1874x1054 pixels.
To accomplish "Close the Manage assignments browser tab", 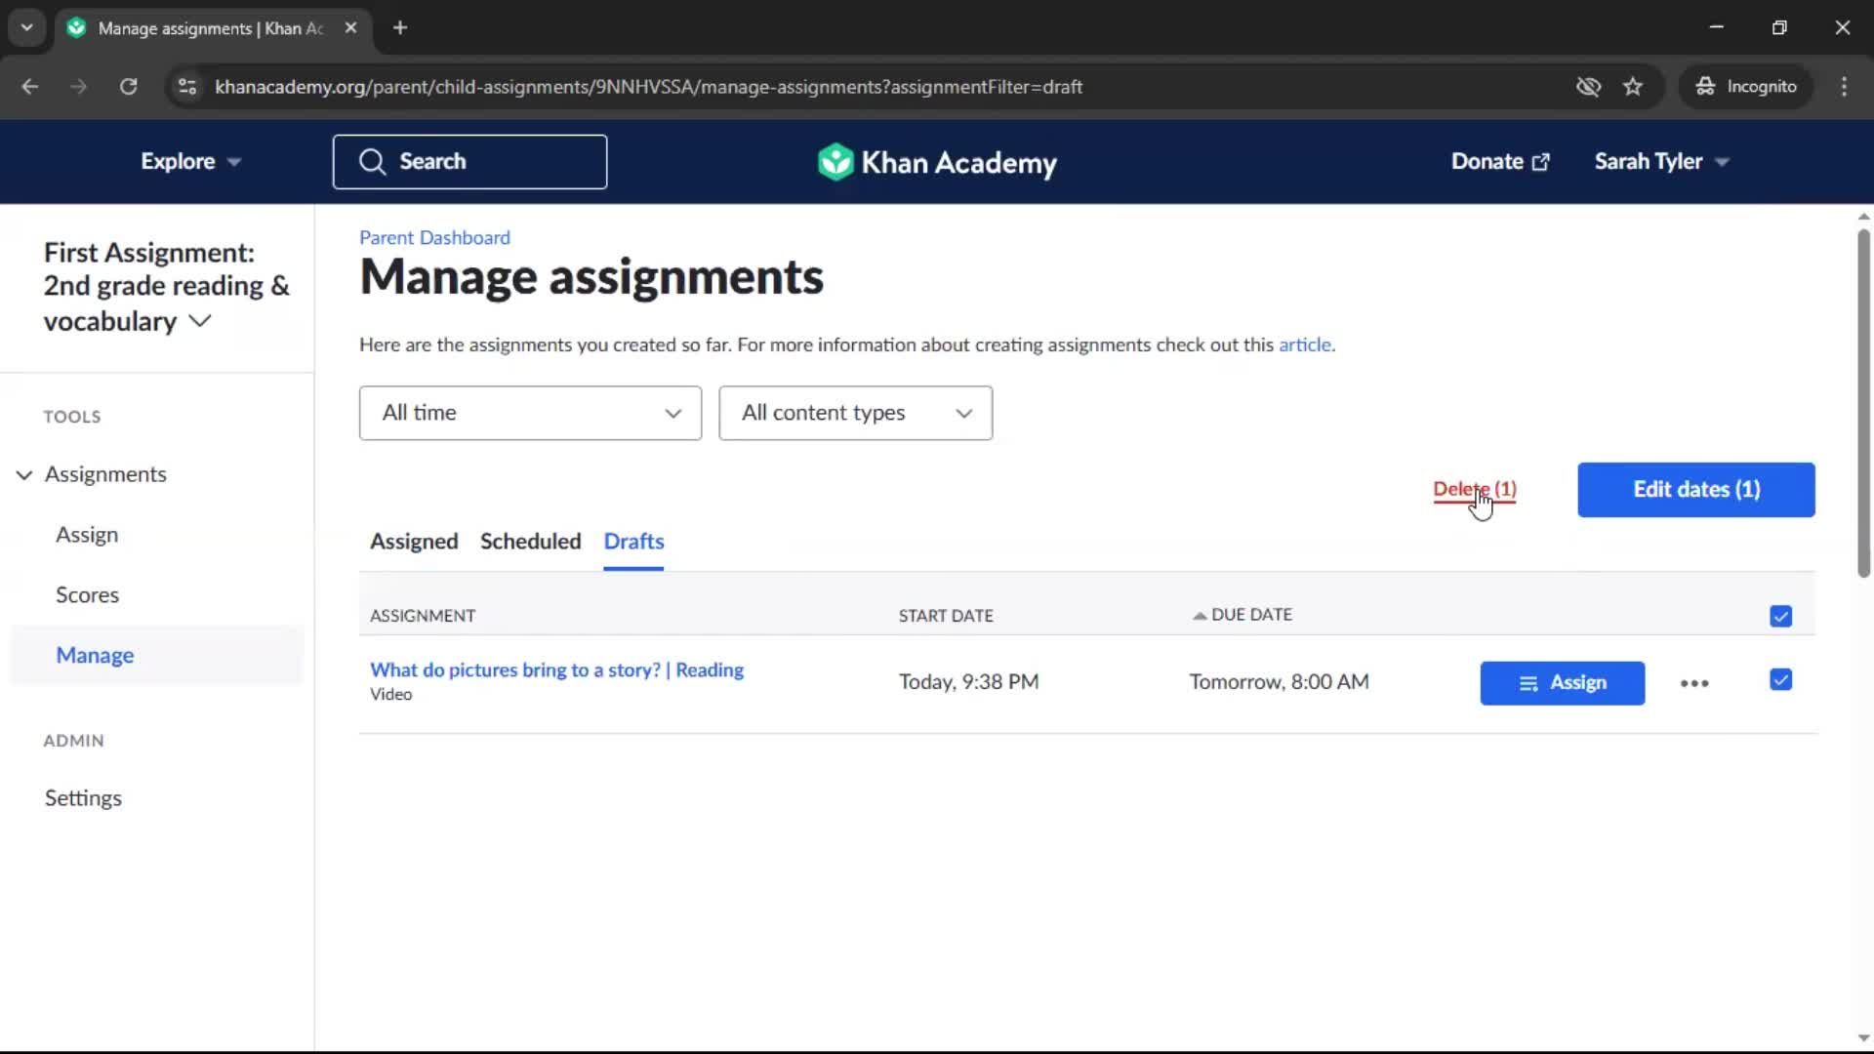I will click(350, 27).
